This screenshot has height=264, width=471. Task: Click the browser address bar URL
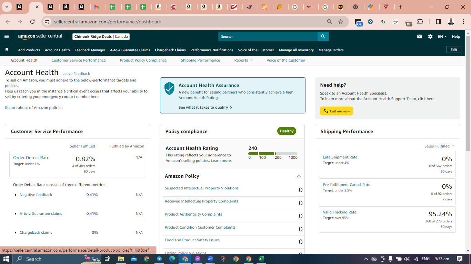point(108,22)
